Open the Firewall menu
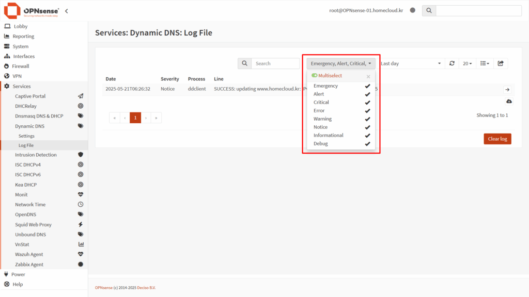529x297 pixels. coord(21,67)
